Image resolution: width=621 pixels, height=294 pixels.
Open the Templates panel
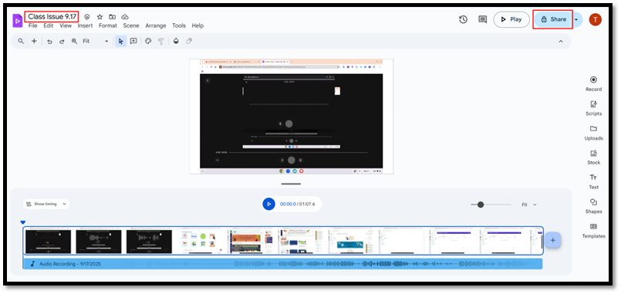tap(593, 231)
